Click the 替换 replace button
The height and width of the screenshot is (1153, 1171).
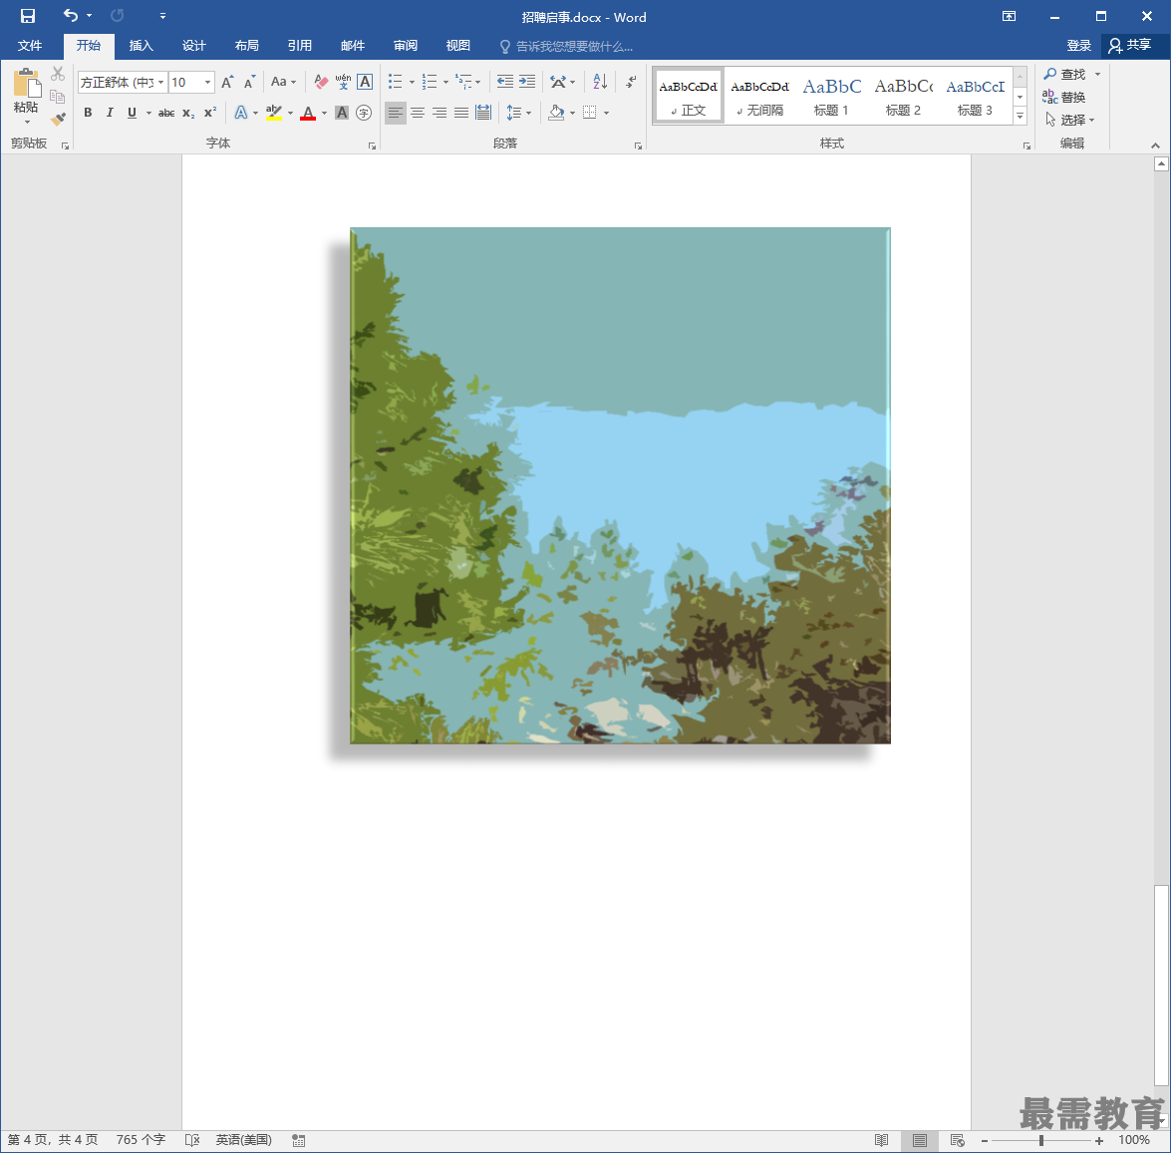point(1064,97)
